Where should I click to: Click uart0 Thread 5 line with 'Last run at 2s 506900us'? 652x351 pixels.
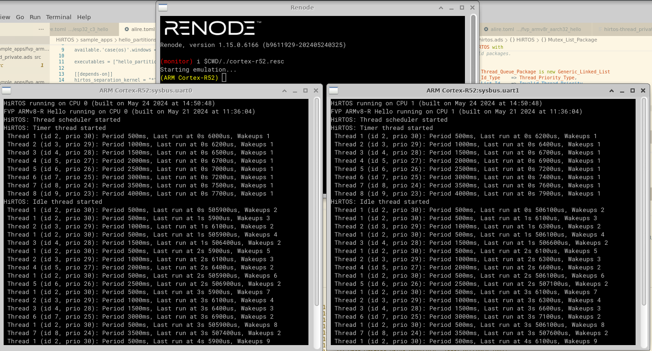pyautogui.click(x=144, y=284)
